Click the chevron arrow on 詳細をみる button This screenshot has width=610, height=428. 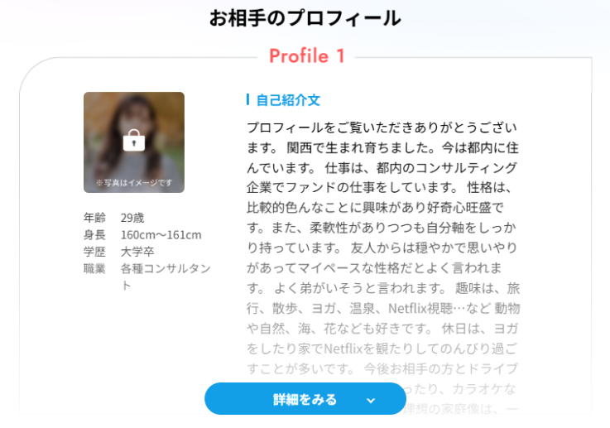pos(371,401)
